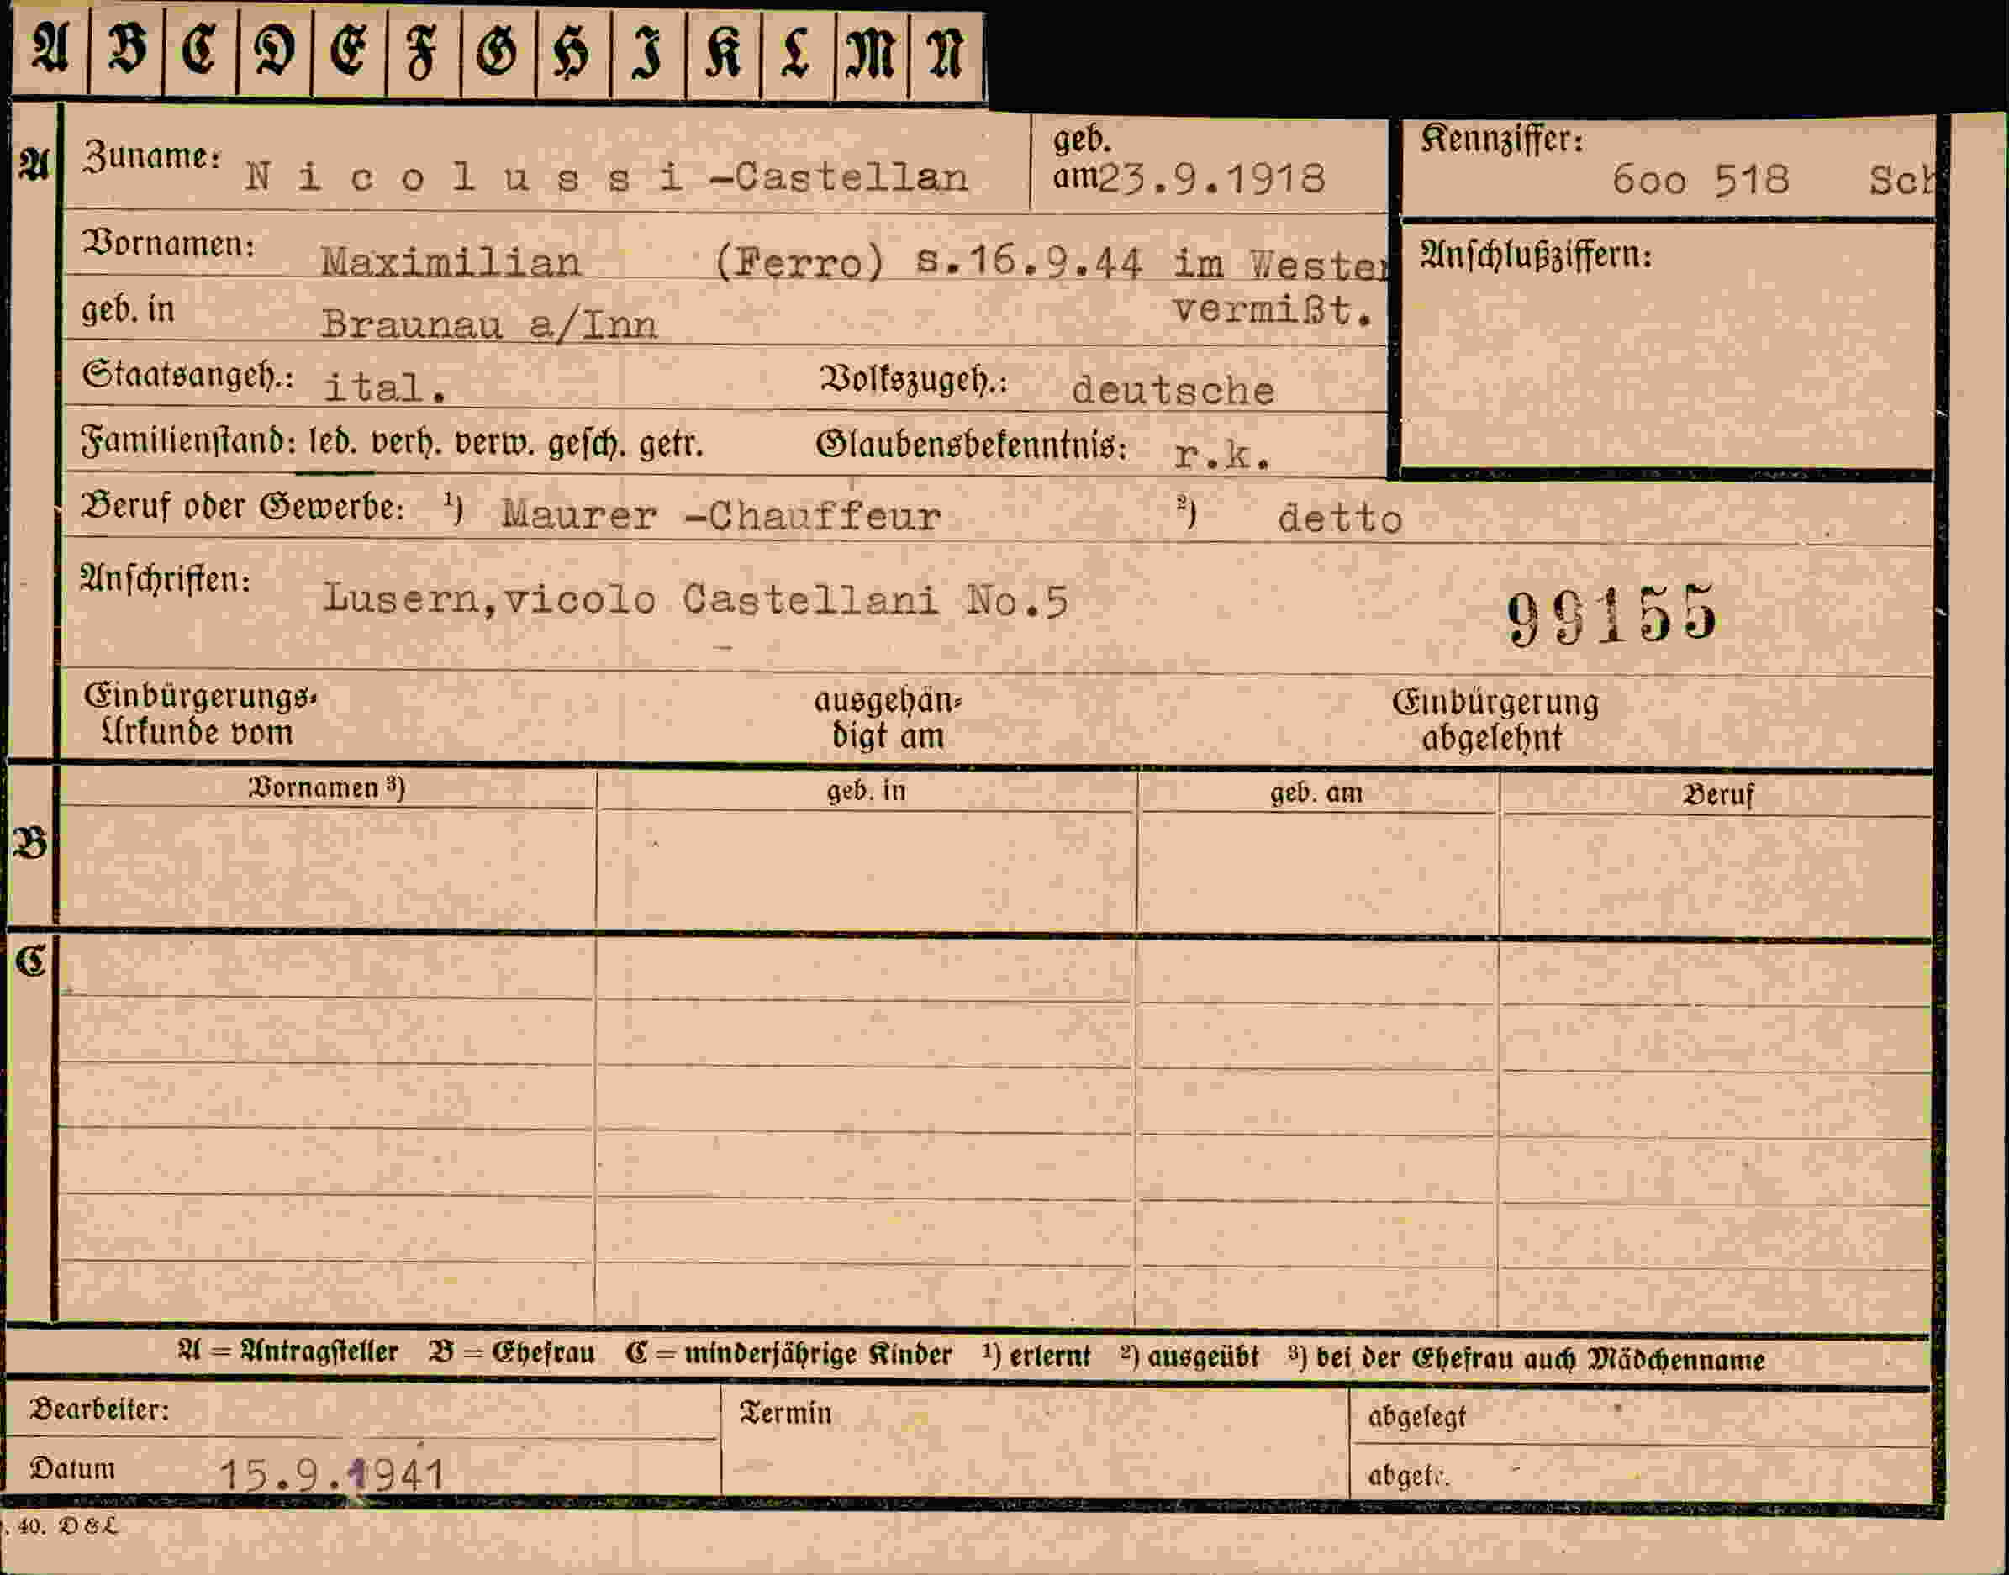Click the occupation 'Maurer -Chauffeur'
The image size is (2009, 1575).
721,515
